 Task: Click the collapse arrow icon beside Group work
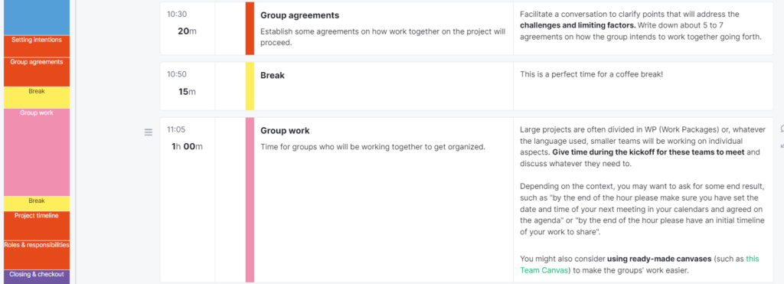[782, 146]
